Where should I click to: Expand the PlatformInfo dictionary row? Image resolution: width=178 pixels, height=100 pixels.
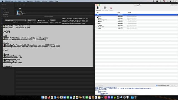pyautogui.click(x=97, y=27)
